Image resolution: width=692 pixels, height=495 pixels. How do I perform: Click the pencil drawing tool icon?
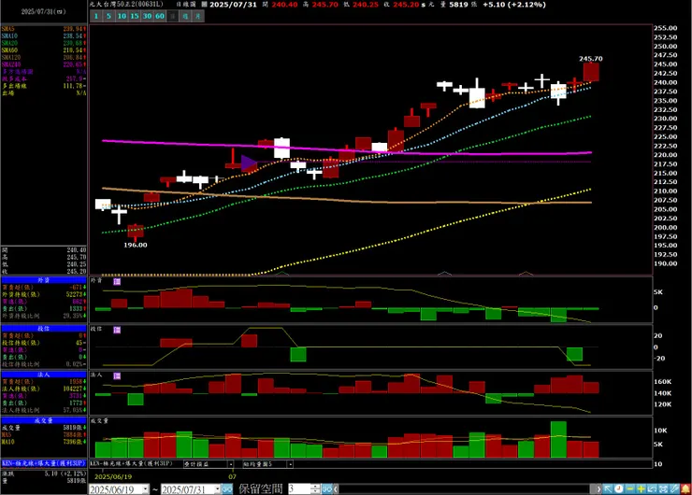coord(674,488)
